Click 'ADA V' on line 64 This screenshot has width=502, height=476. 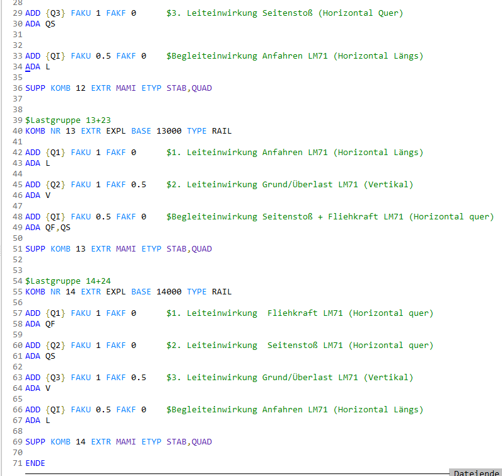click(37, 388)
